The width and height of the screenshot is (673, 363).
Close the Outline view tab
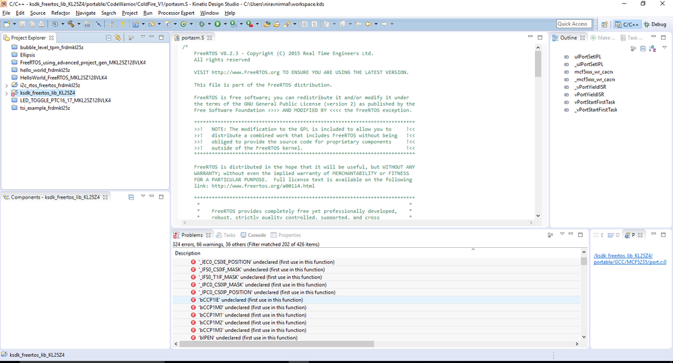(583, 38)
